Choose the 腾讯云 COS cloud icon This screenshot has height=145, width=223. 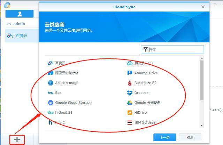pyautogui.click(x=130, y=63)
